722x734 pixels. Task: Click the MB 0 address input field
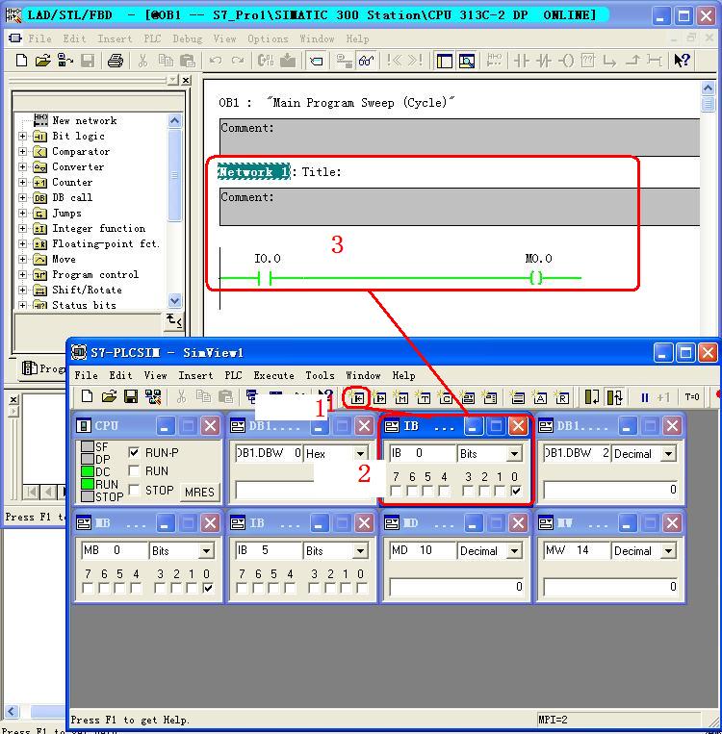coord(112,551)
